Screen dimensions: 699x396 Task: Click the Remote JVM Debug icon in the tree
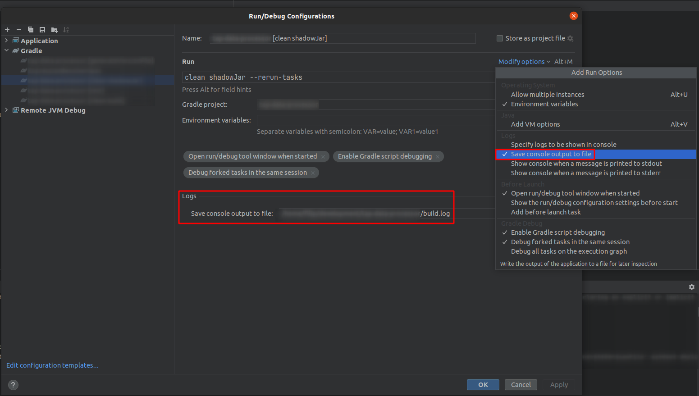(16, 110)
